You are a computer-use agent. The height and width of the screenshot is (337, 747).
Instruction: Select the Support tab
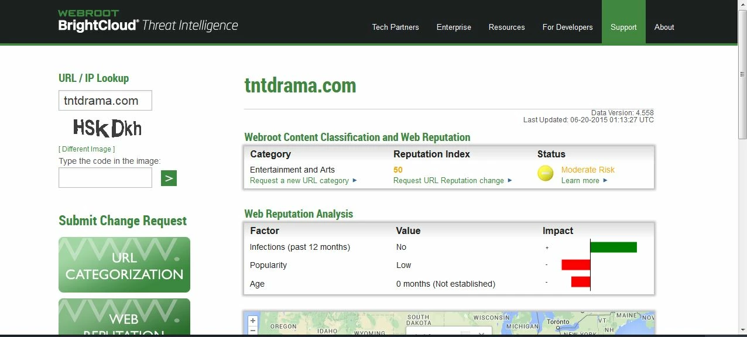(x=623, y=22)
